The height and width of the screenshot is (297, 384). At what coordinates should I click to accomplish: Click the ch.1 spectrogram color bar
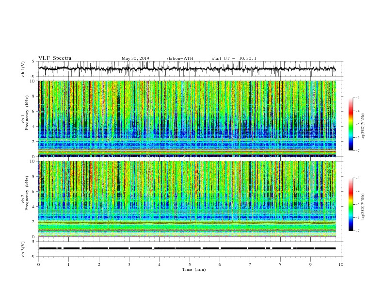tap(351, 124)
